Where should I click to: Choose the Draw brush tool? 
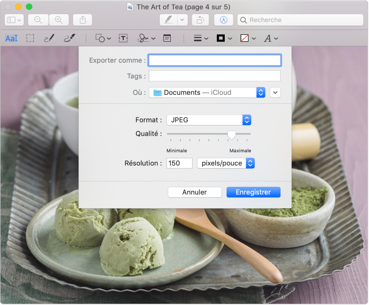pyautogui.click(x=69, y=38)
